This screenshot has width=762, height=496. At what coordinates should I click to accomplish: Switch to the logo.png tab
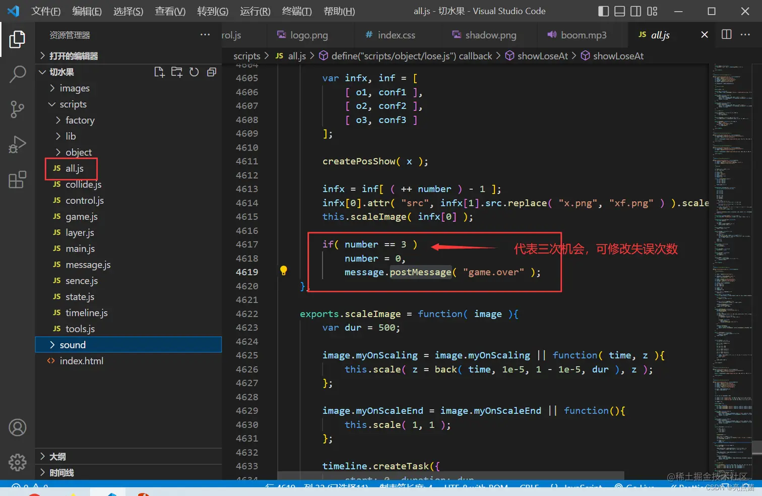pyautogui.click(x=309, y=35)
